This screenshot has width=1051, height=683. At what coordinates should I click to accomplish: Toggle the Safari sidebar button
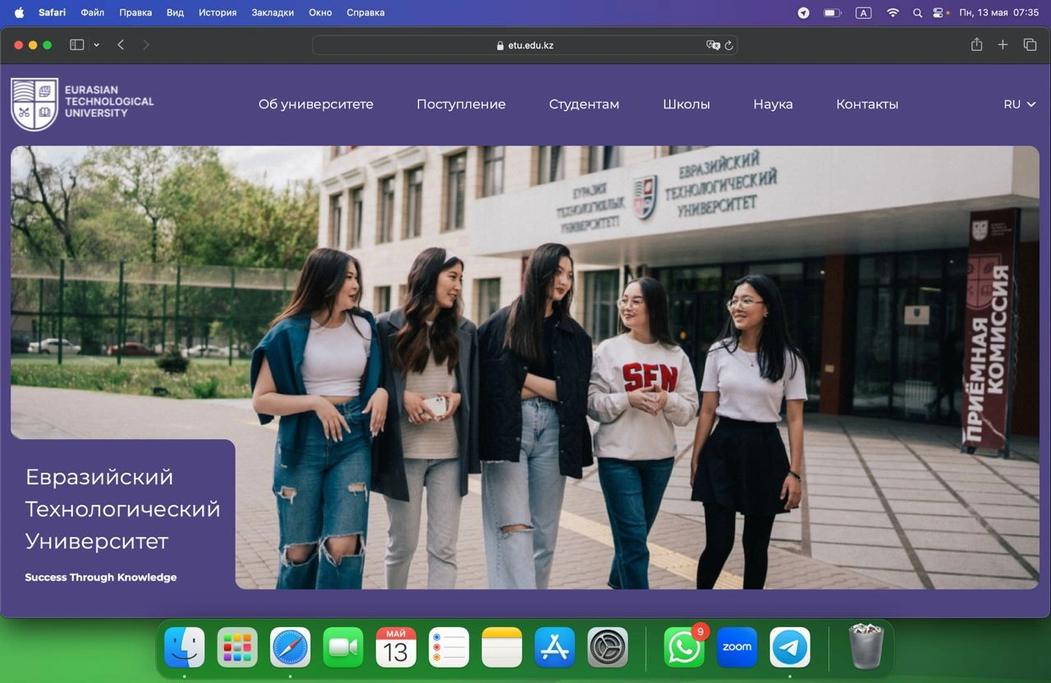(x=77, y=45)
